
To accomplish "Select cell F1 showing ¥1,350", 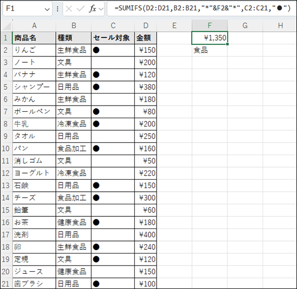I will (209, 38).
